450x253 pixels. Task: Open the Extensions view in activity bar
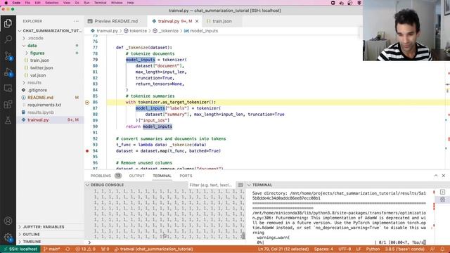click(x=8, y=104)
